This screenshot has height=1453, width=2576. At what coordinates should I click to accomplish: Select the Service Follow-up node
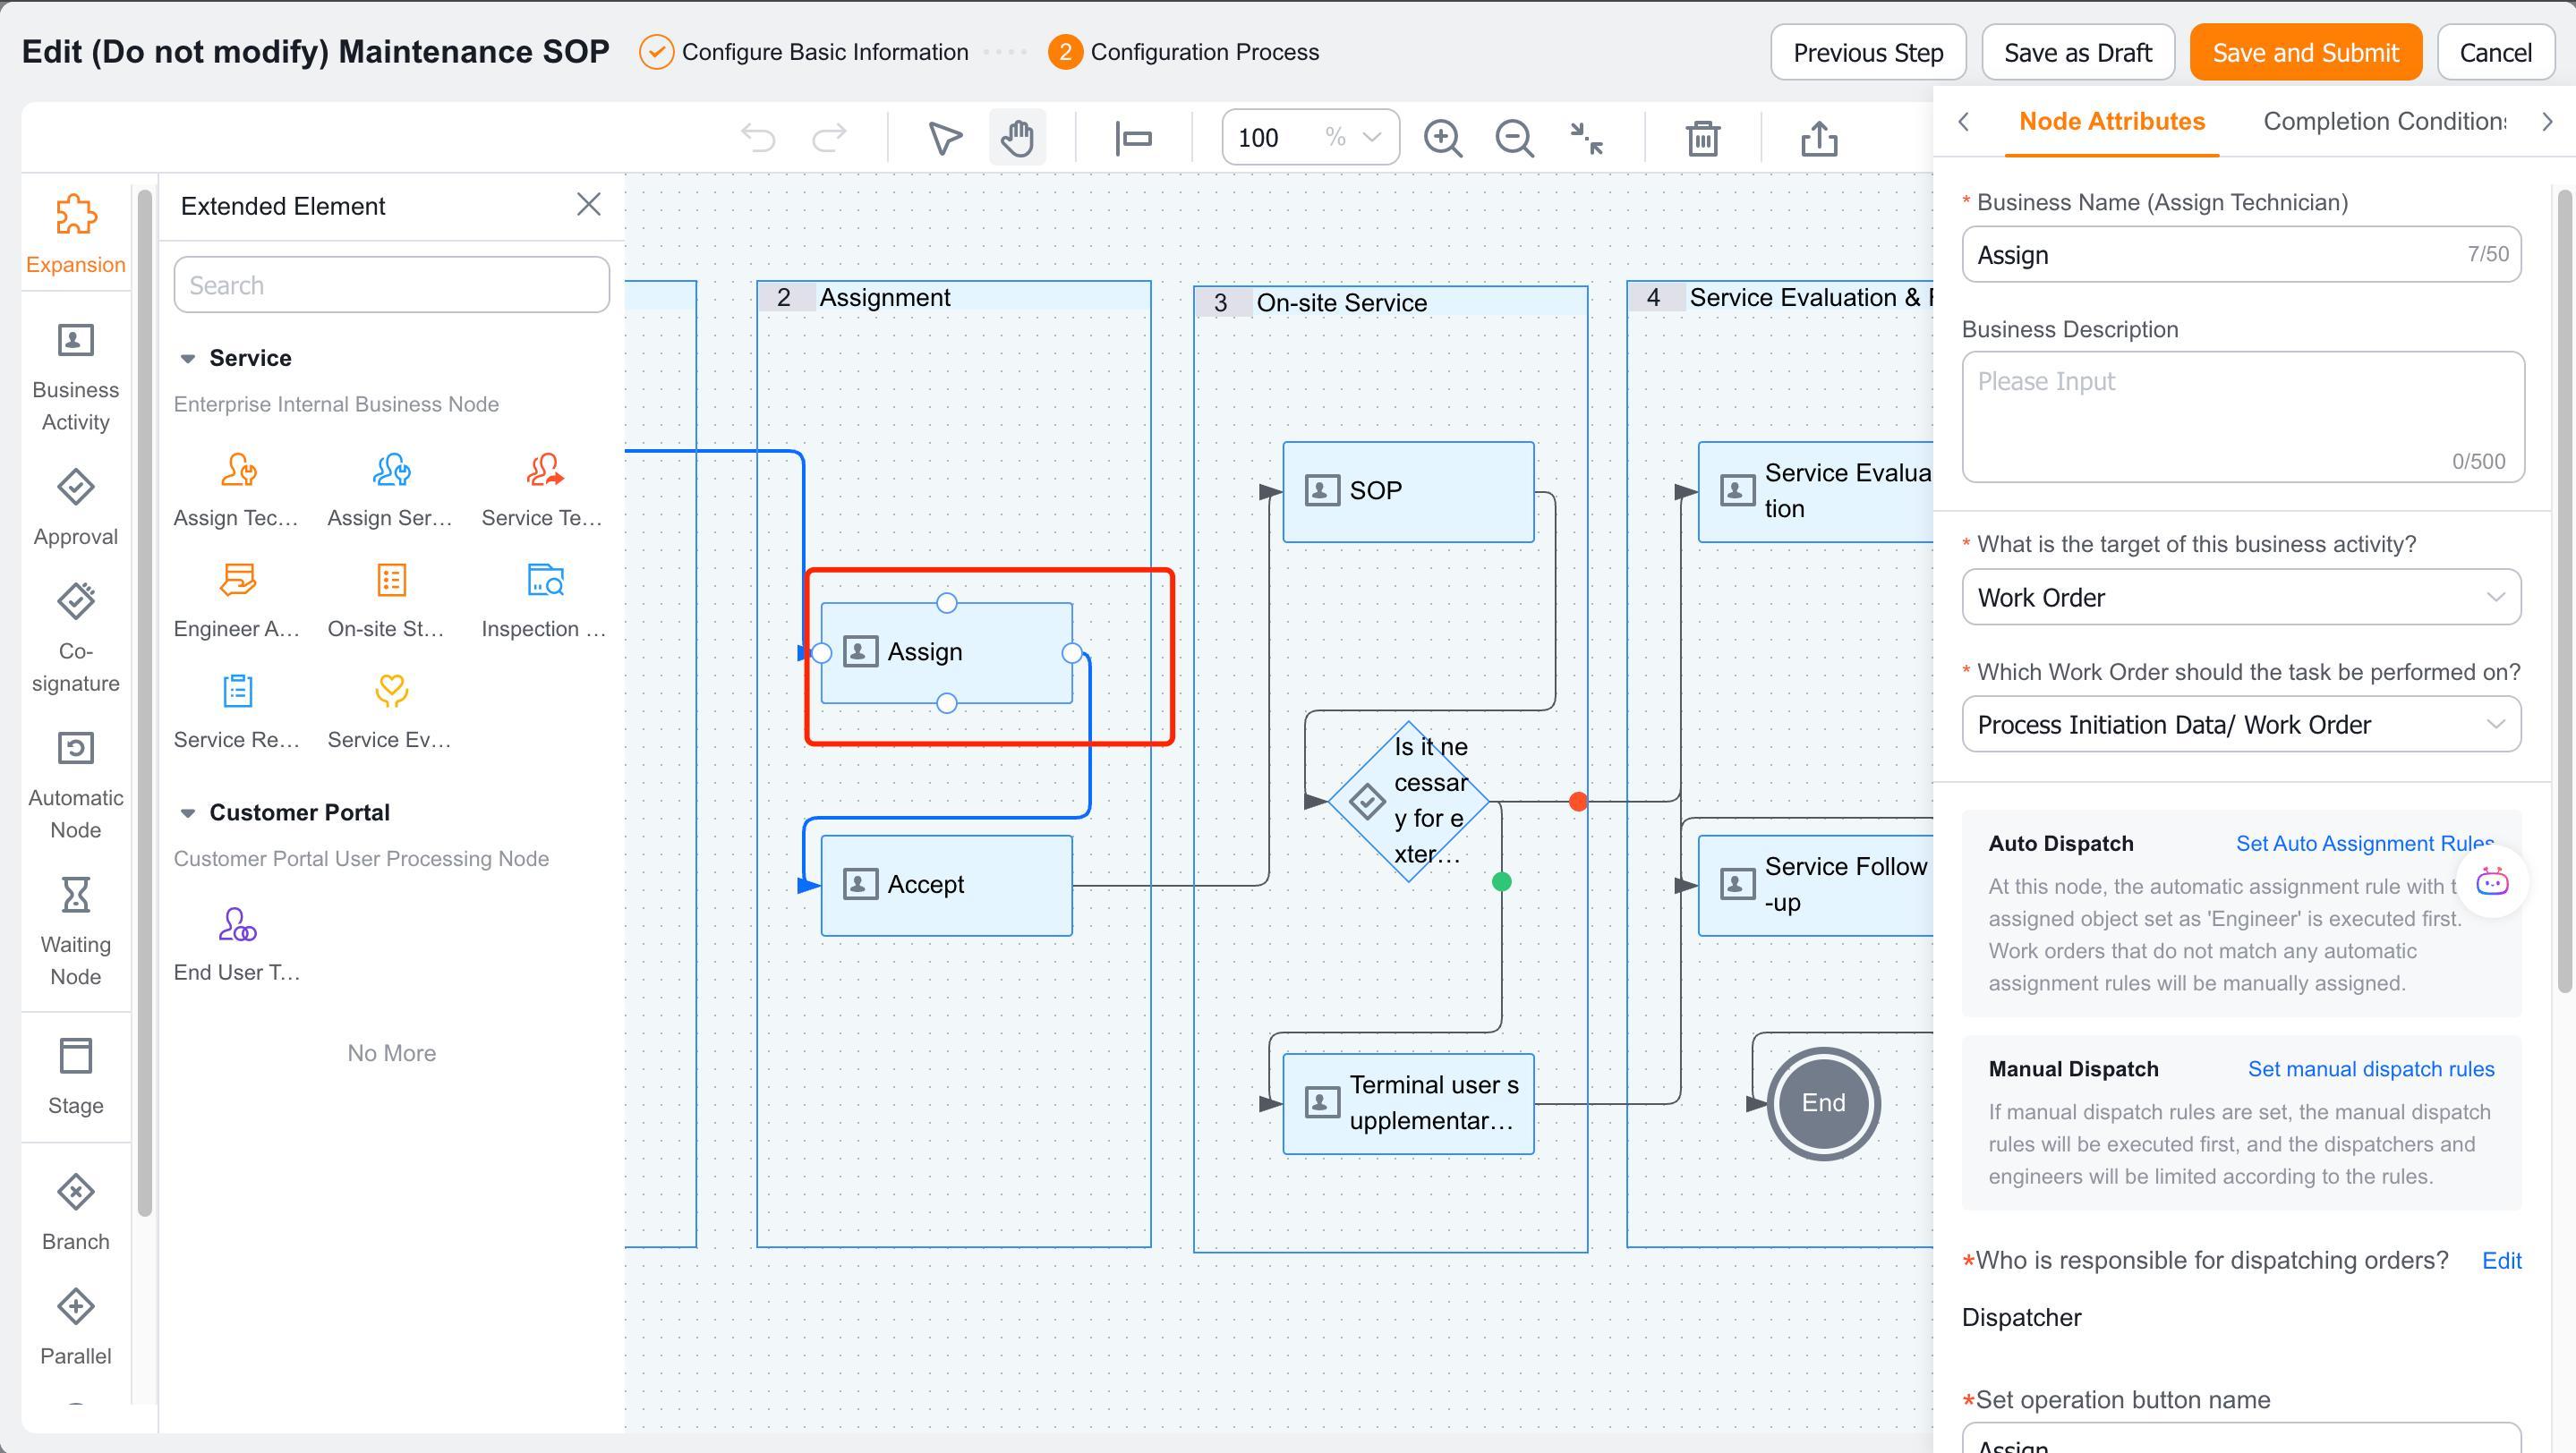(1816, 886)
